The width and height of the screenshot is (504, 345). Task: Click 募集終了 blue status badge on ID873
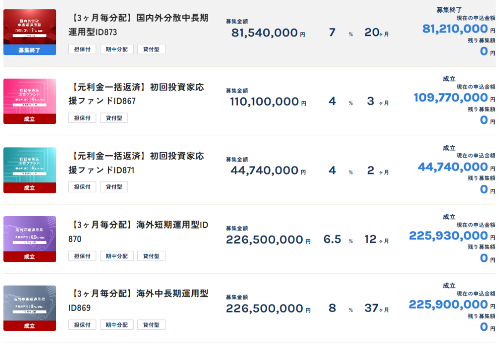click(30, 50)
